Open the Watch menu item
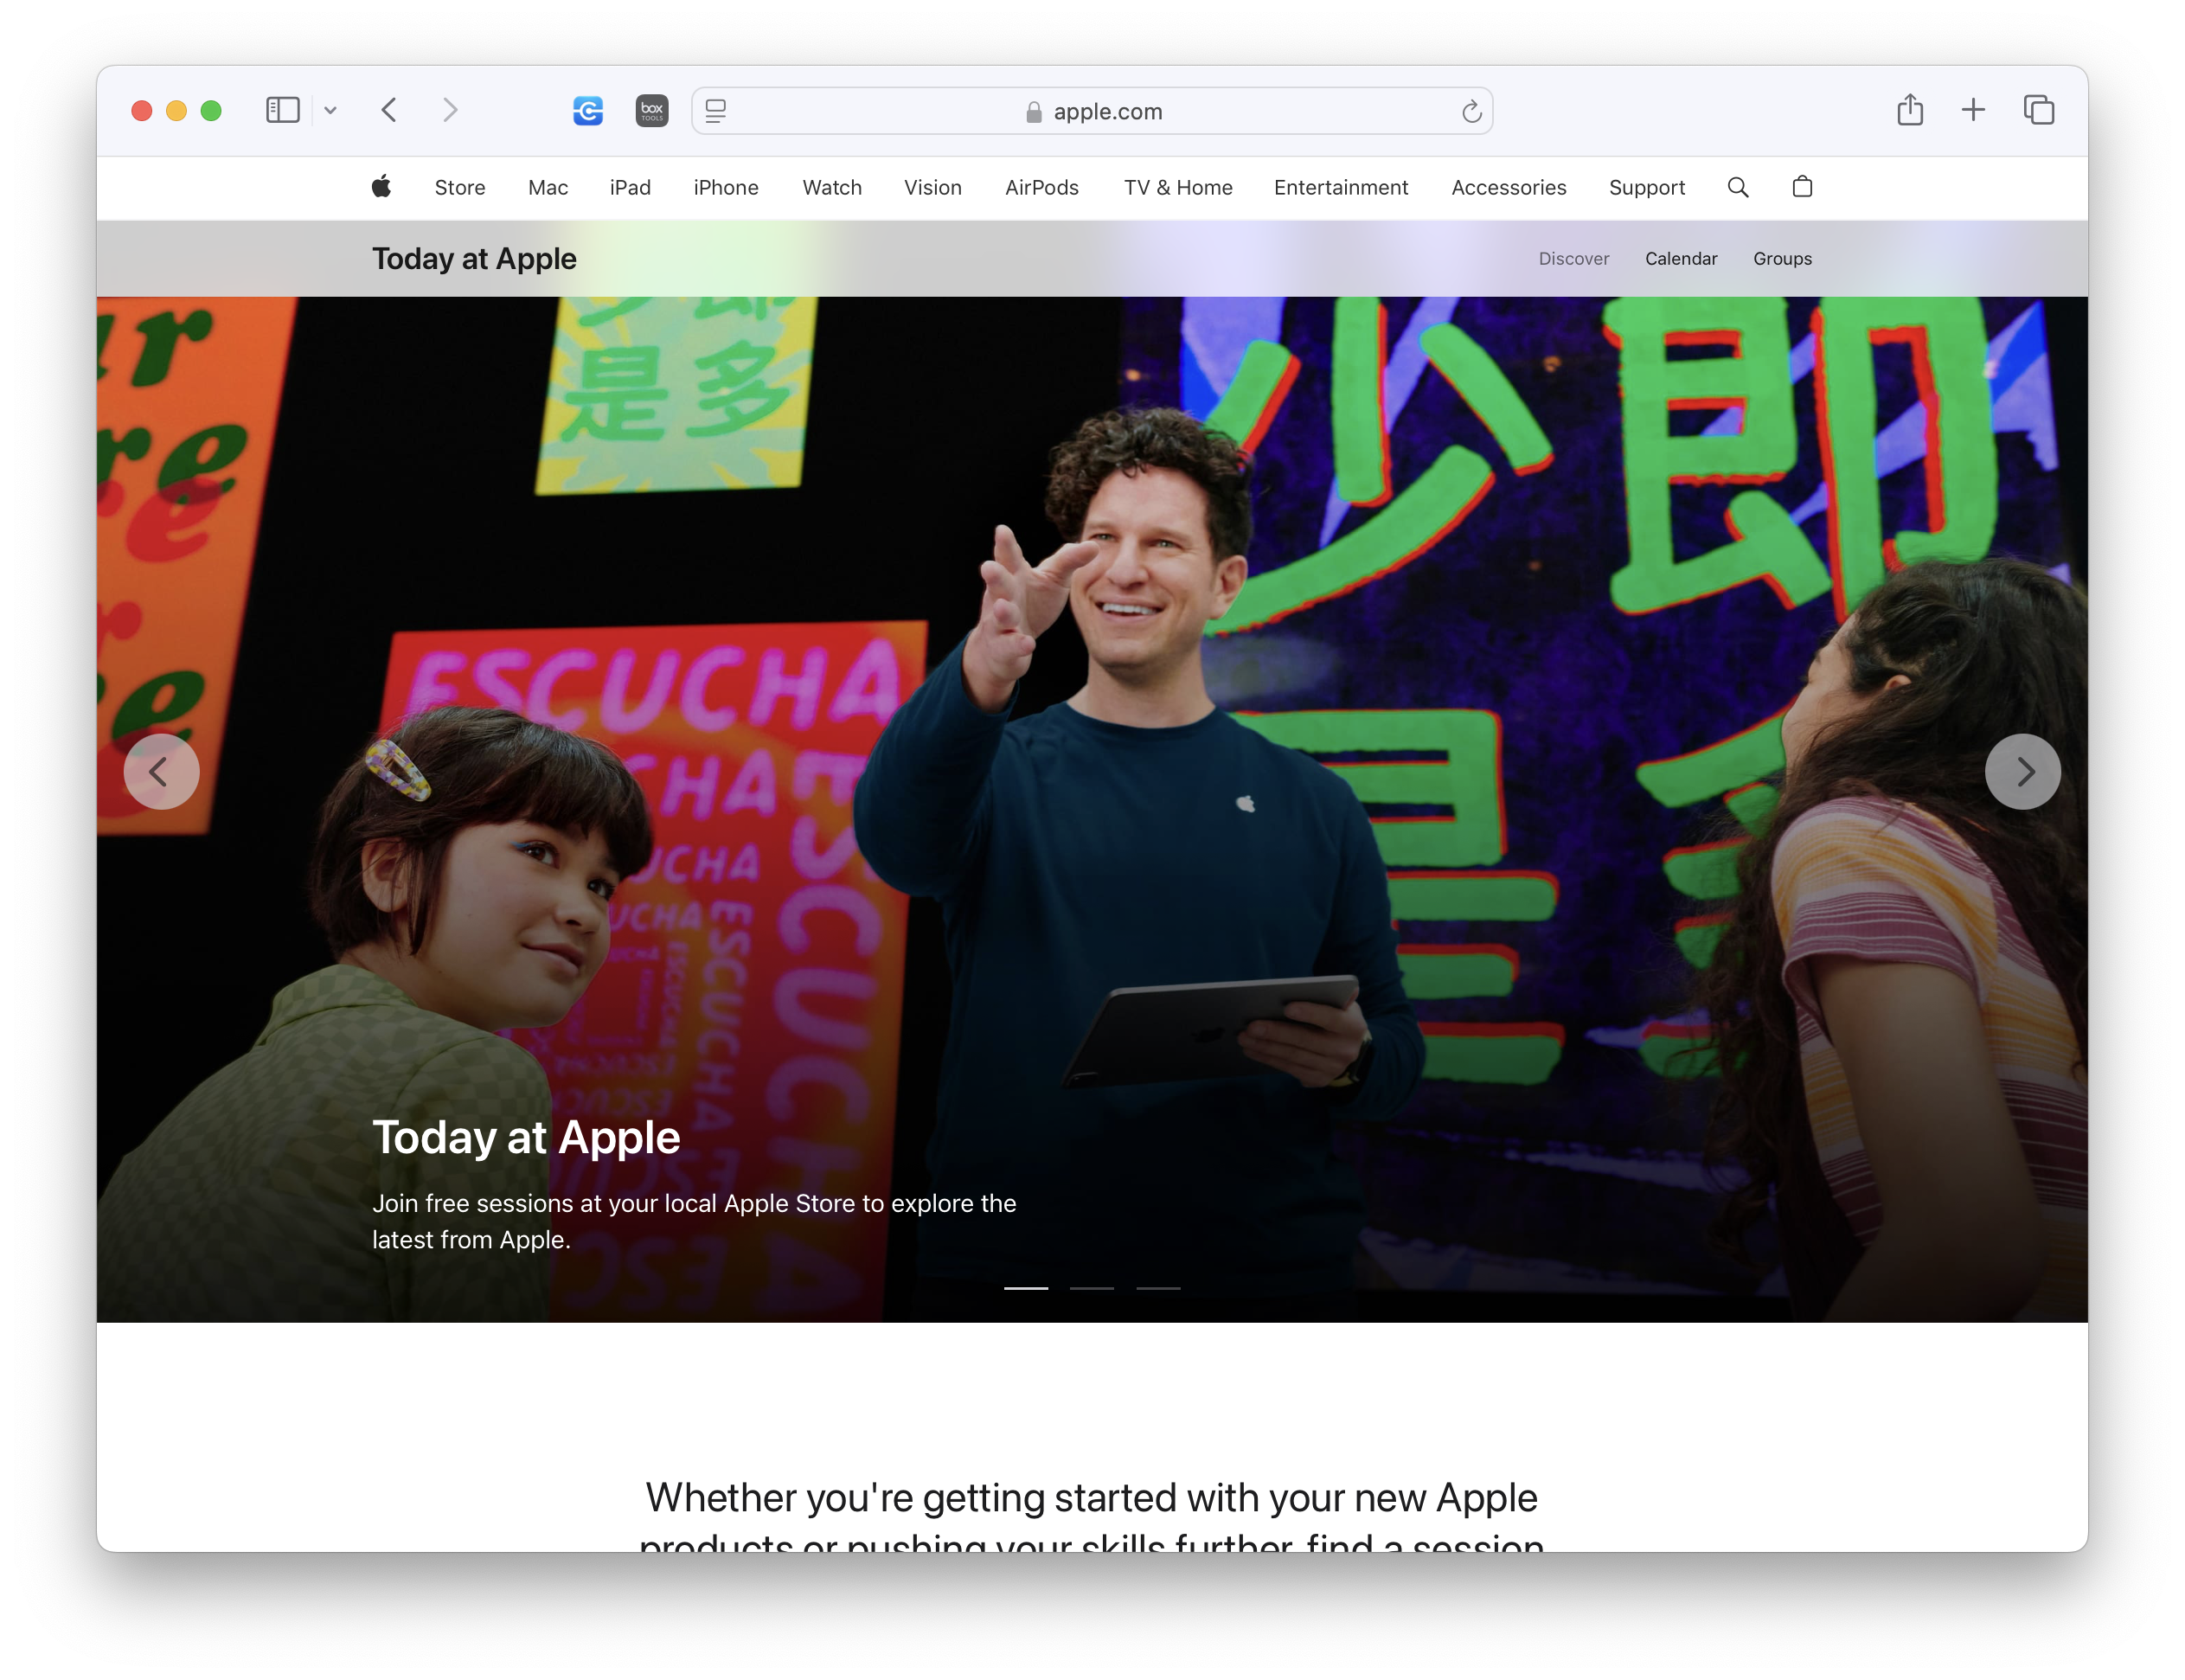2185x1680 pixels. (832, 188)
